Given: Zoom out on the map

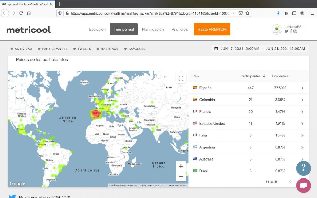Looking at the screenshot, I should [181, 176].
